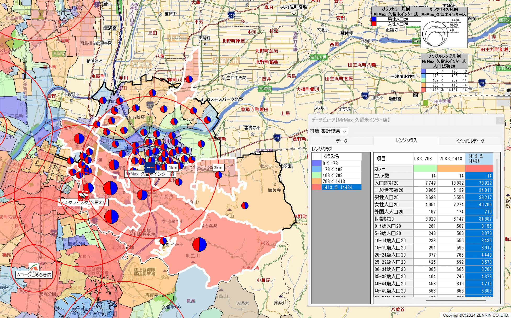Click the MrMax_久留米インター店 map label
Screen dimensions: 511x318
pyautogui.click(x=150, y=174)
